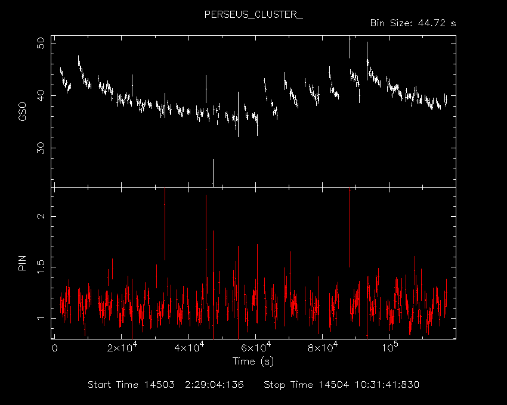Image resolution: width=507 pixels, height=405 pixels.
Task: Click the Time (s) x-axis label
Action: point(253,361)
